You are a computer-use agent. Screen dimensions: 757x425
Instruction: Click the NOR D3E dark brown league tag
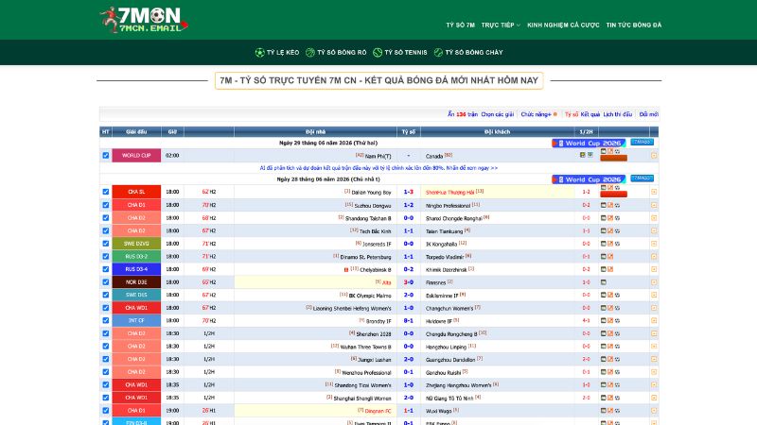pos(136,281)
